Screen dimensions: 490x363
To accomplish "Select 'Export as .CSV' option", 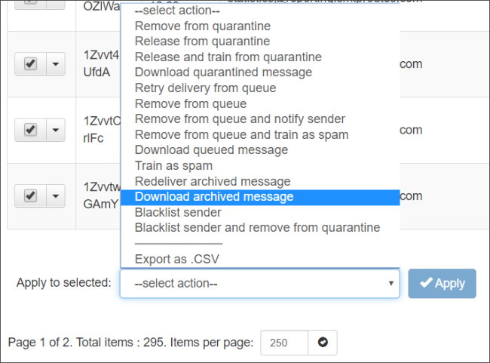I will coord(182,260).
